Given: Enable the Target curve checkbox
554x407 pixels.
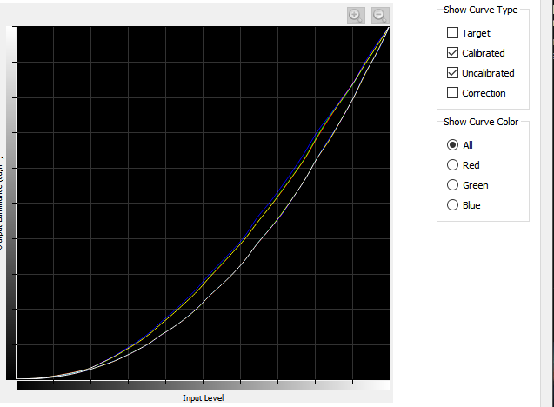Looking at the screenshot, I should [x=452, y=33].
